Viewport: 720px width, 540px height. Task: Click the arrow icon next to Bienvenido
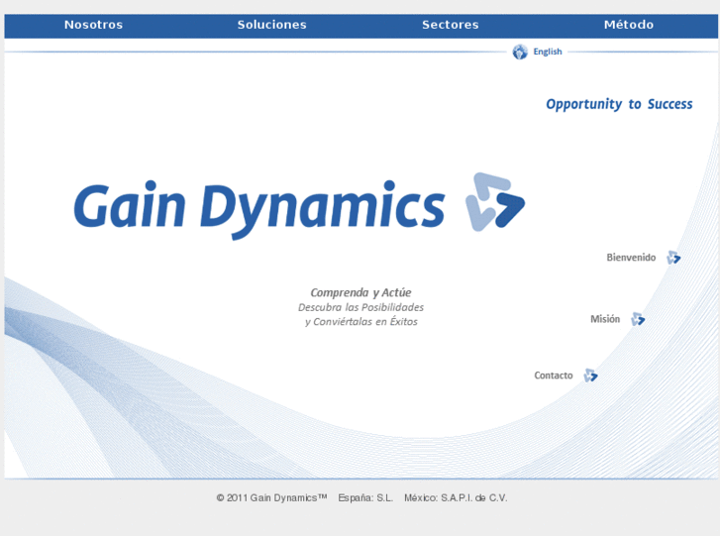coord(673,258)
